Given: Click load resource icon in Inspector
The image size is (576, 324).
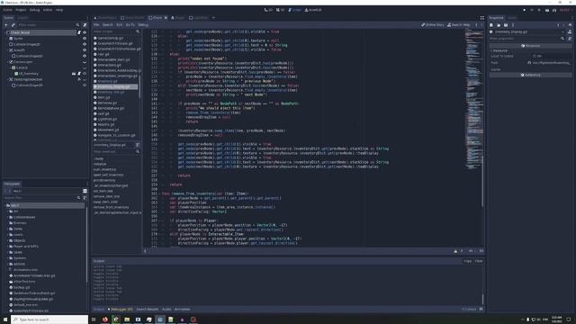Looking at the screenshot, I should click(x=499, y=25).
